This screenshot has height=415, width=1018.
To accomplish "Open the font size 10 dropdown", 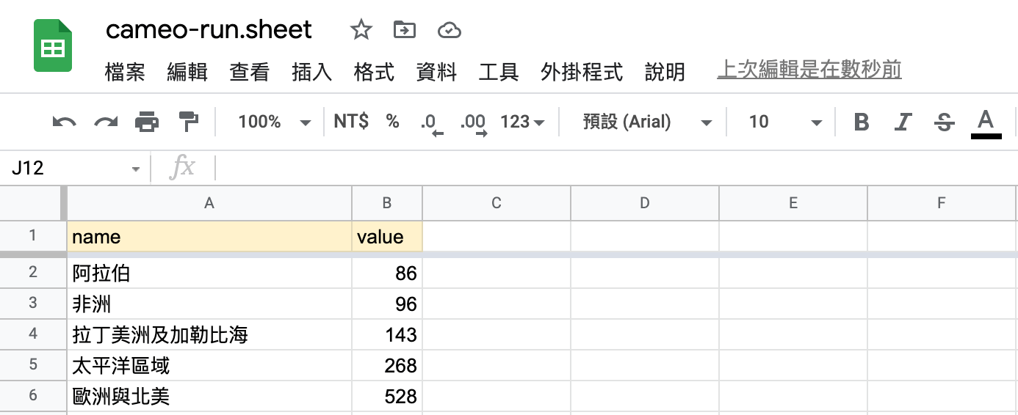I will click(784, 122).
